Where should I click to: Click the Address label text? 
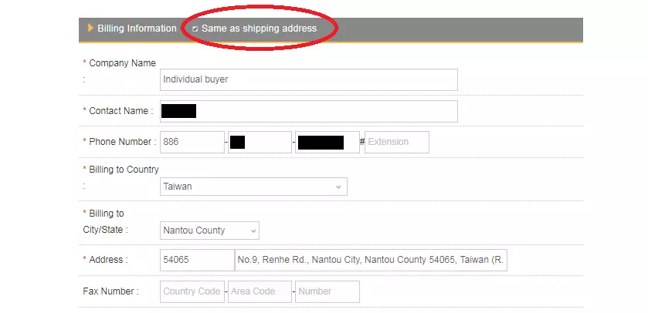coord(108,261)
